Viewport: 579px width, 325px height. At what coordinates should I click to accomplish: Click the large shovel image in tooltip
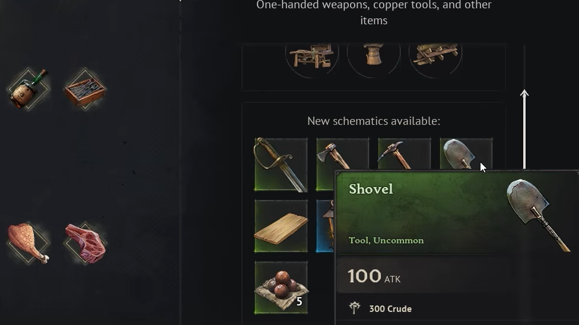[x=539, y=215]
